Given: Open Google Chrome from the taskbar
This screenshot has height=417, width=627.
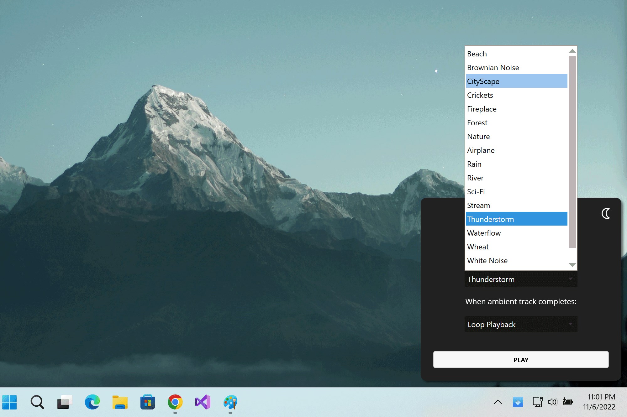Looking at the screenshot, I should pyautogui.click(x=175, y=402).
